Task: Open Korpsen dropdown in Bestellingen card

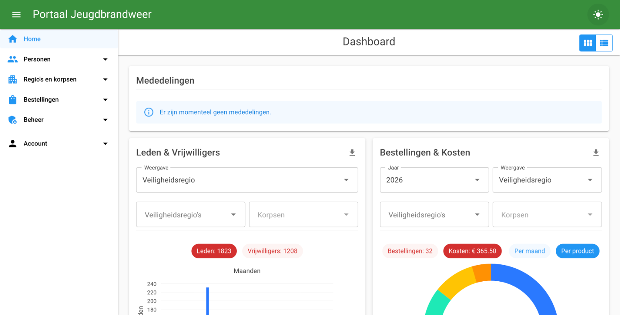Action: [x=547, y=215]
